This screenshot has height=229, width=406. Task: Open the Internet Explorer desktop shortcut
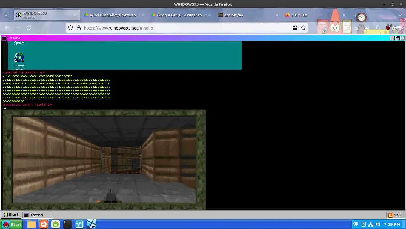(19, 61)
